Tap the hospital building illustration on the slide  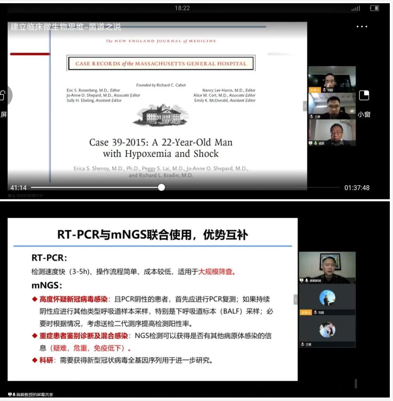pos(160,115)
